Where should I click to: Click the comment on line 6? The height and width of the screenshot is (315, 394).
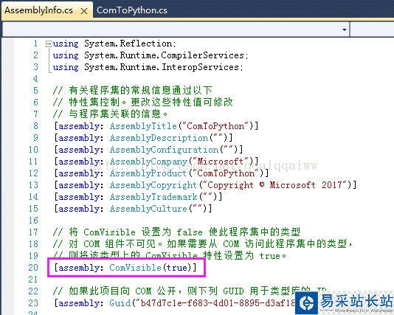(x=142, y=103)
